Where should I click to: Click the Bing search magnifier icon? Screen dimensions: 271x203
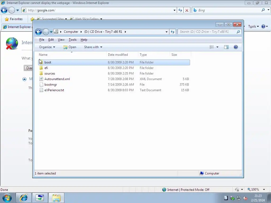[263, 10]
